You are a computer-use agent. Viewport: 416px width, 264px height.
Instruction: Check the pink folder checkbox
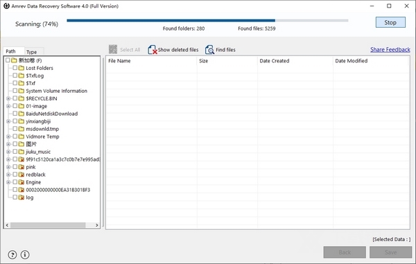click(x=15, y=167)
